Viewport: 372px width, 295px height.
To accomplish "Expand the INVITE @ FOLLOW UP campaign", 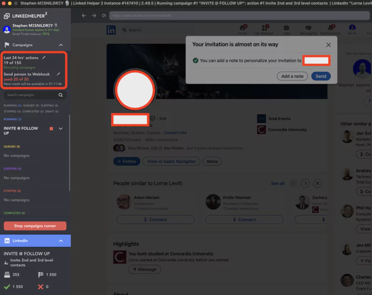I will (x=61, y=129).
